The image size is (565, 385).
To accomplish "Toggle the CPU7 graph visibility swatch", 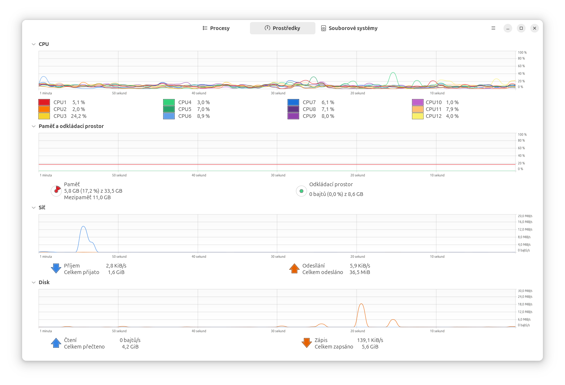I will [293, 102].
